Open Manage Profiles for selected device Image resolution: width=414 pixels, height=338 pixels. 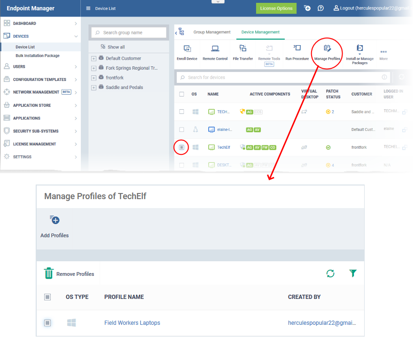click(x=327, y=53)
